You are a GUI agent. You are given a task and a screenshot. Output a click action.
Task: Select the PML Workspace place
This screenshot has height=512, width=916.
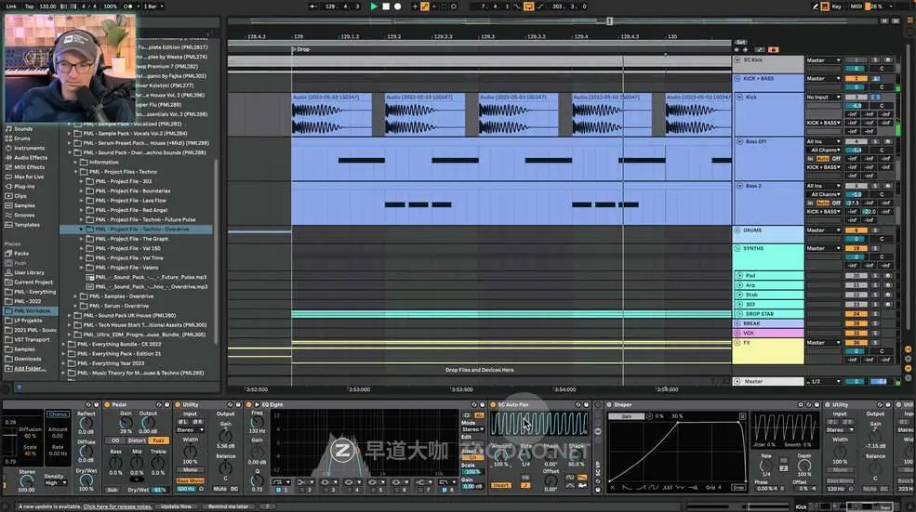[33, 310]
